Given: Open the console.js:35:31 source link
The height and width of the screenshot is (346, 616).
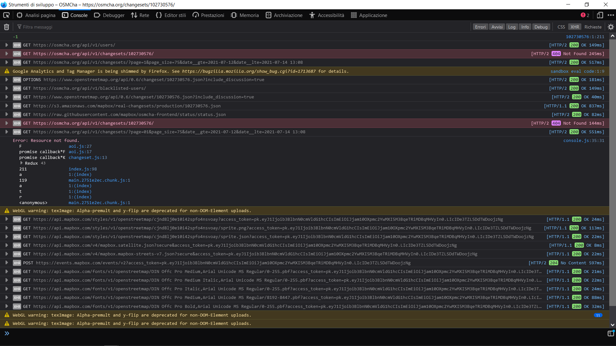Looking at the screenshot, I should coord(584,140).
